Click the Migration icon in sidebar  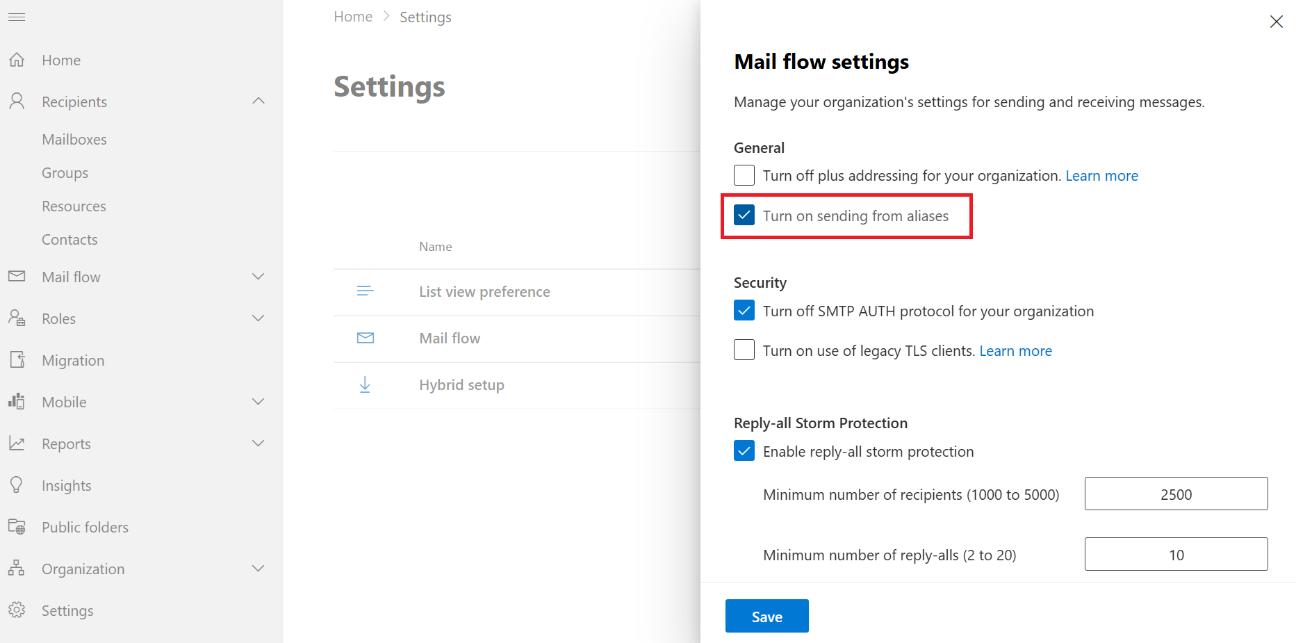pyautogui.click(x=17, y=360)
